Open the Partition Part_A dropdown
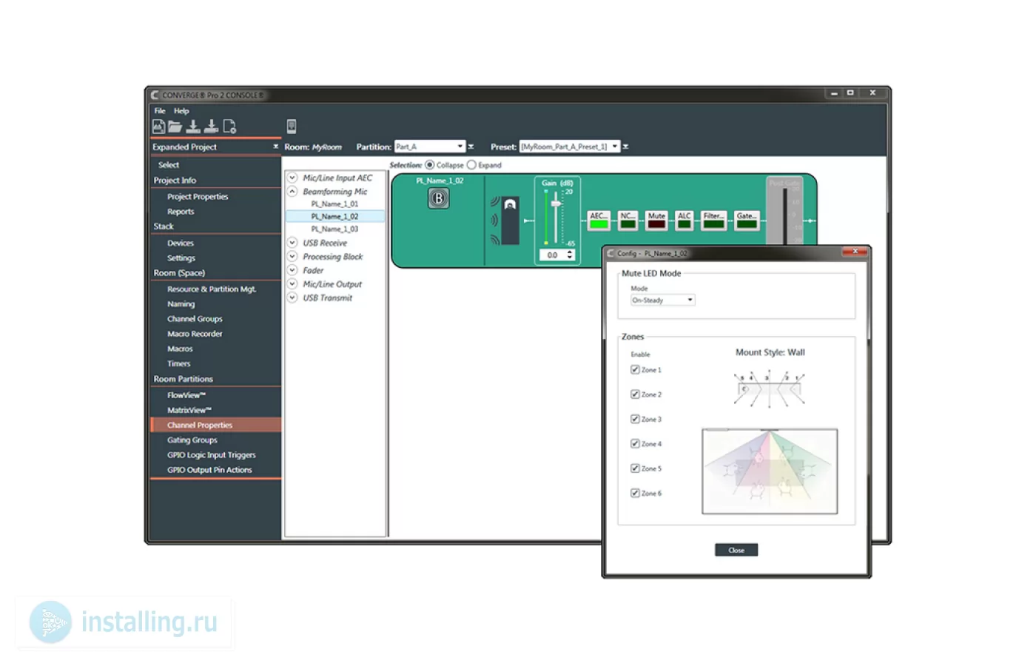 tap(430, 147)
